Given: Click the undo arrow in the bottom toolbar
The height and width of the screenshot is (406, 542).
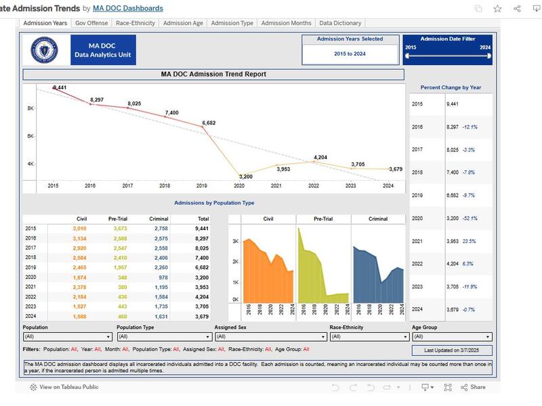Looking at the screenshot, I should [335, 387].
